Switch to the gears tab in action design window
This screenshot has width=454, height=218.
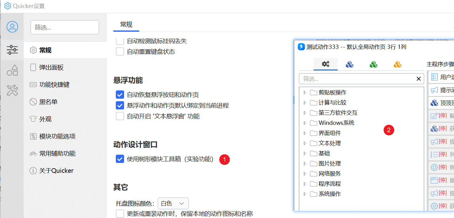click(326, 64)
